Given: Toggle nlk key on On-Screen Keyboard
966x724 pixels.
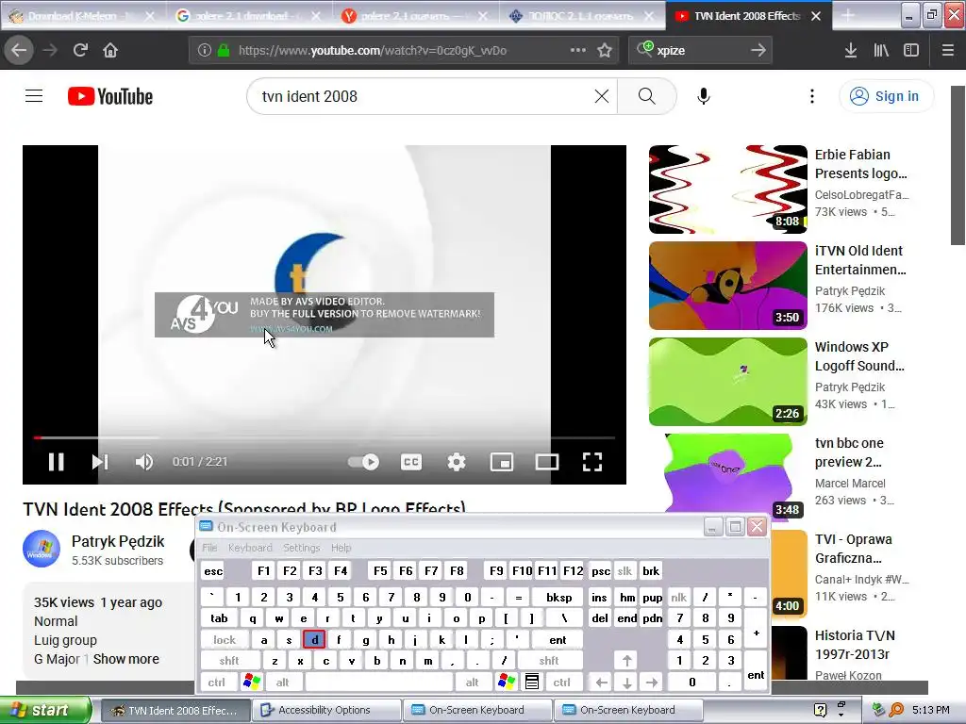Looking at the screenshot, I should pos(679,597).
